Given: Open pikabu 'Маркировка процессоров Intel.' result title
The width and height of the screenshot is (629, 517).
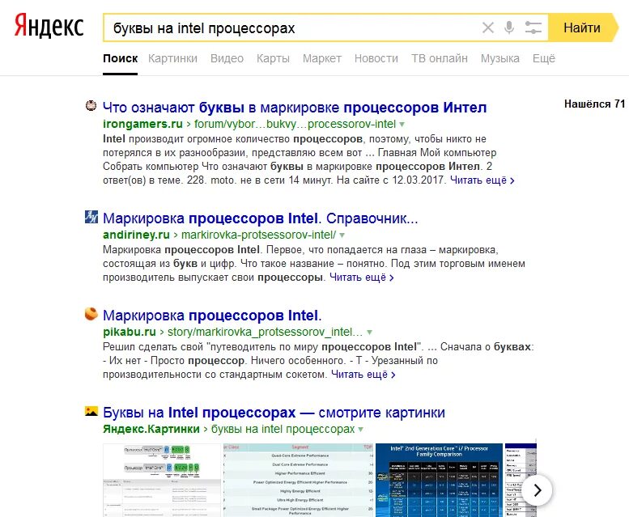Looking at the screenshot, I should pos(212,316).
